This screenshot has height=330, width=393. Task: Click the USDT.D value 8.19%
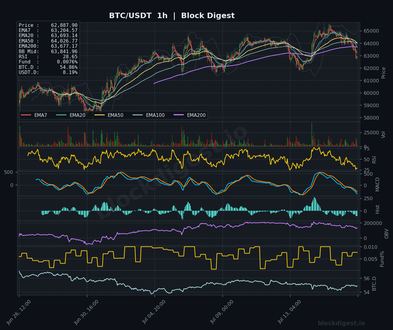pos(70,72)
